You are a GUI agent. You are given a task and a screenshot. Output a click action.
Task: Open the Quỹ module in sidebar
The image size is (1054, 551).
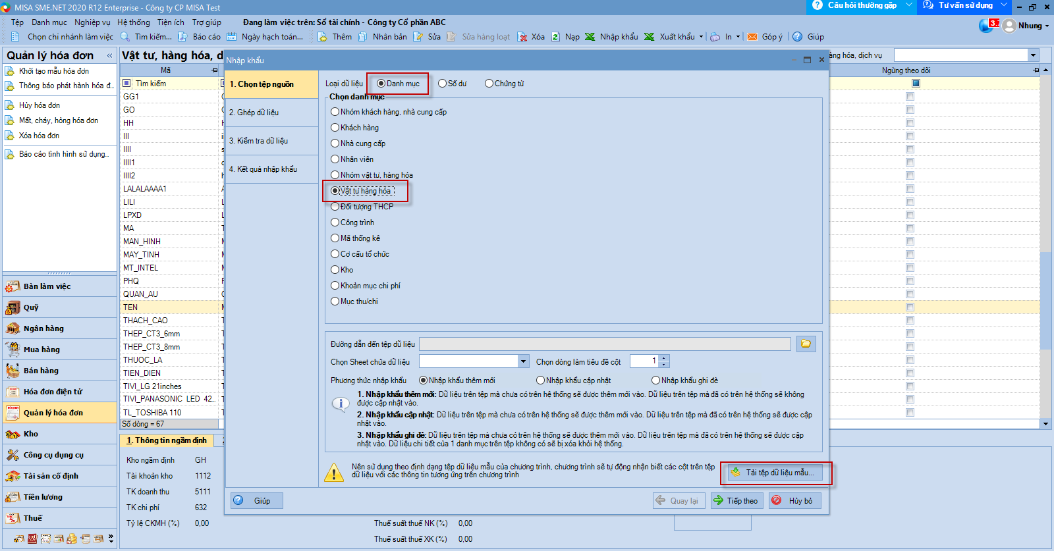tap(31, 307)
